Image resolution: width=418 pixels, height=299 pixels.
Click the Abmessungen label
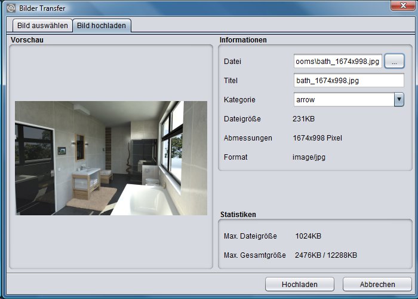point(248,138)
